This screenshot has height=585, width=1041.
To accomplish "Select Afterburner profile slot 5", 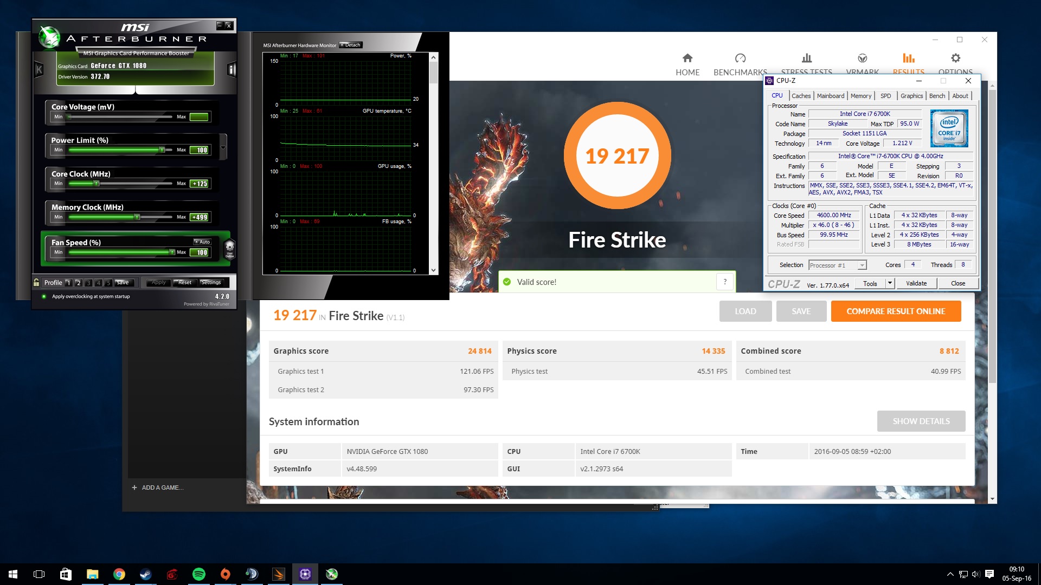I will click(x=108, y=282).
